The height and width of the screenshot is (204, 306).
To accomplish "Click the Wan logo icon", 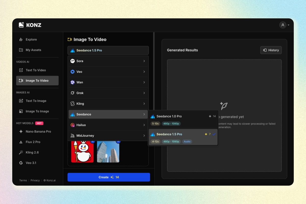I will [72, 82].
